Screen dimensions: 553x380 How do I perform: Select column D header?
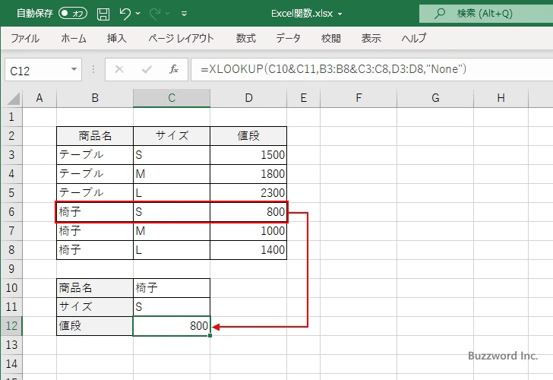tap(248, 98)
